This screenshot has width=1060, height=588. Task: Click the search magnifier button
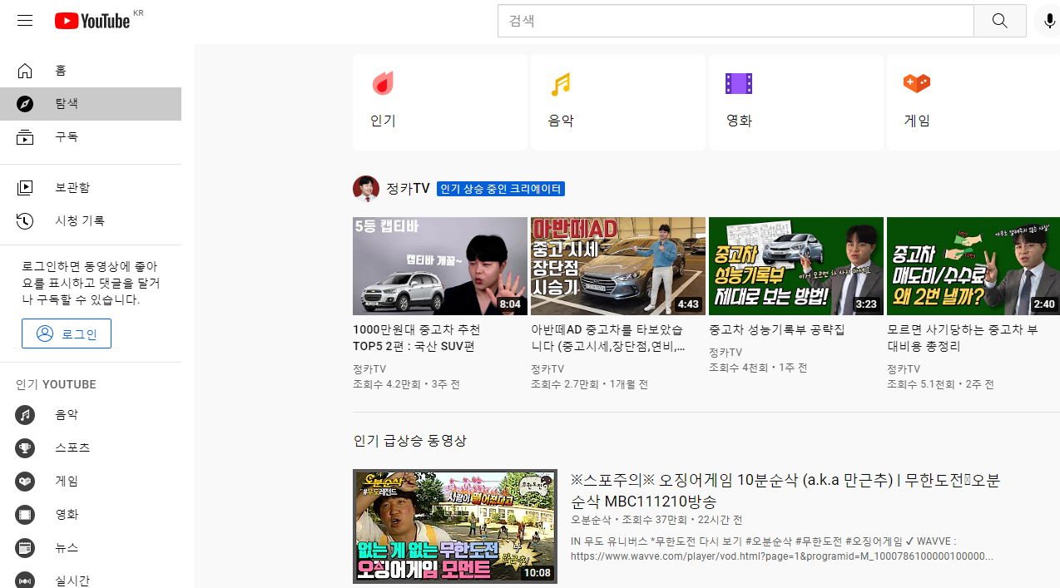pyautogui.click(x=1000, y=21)
